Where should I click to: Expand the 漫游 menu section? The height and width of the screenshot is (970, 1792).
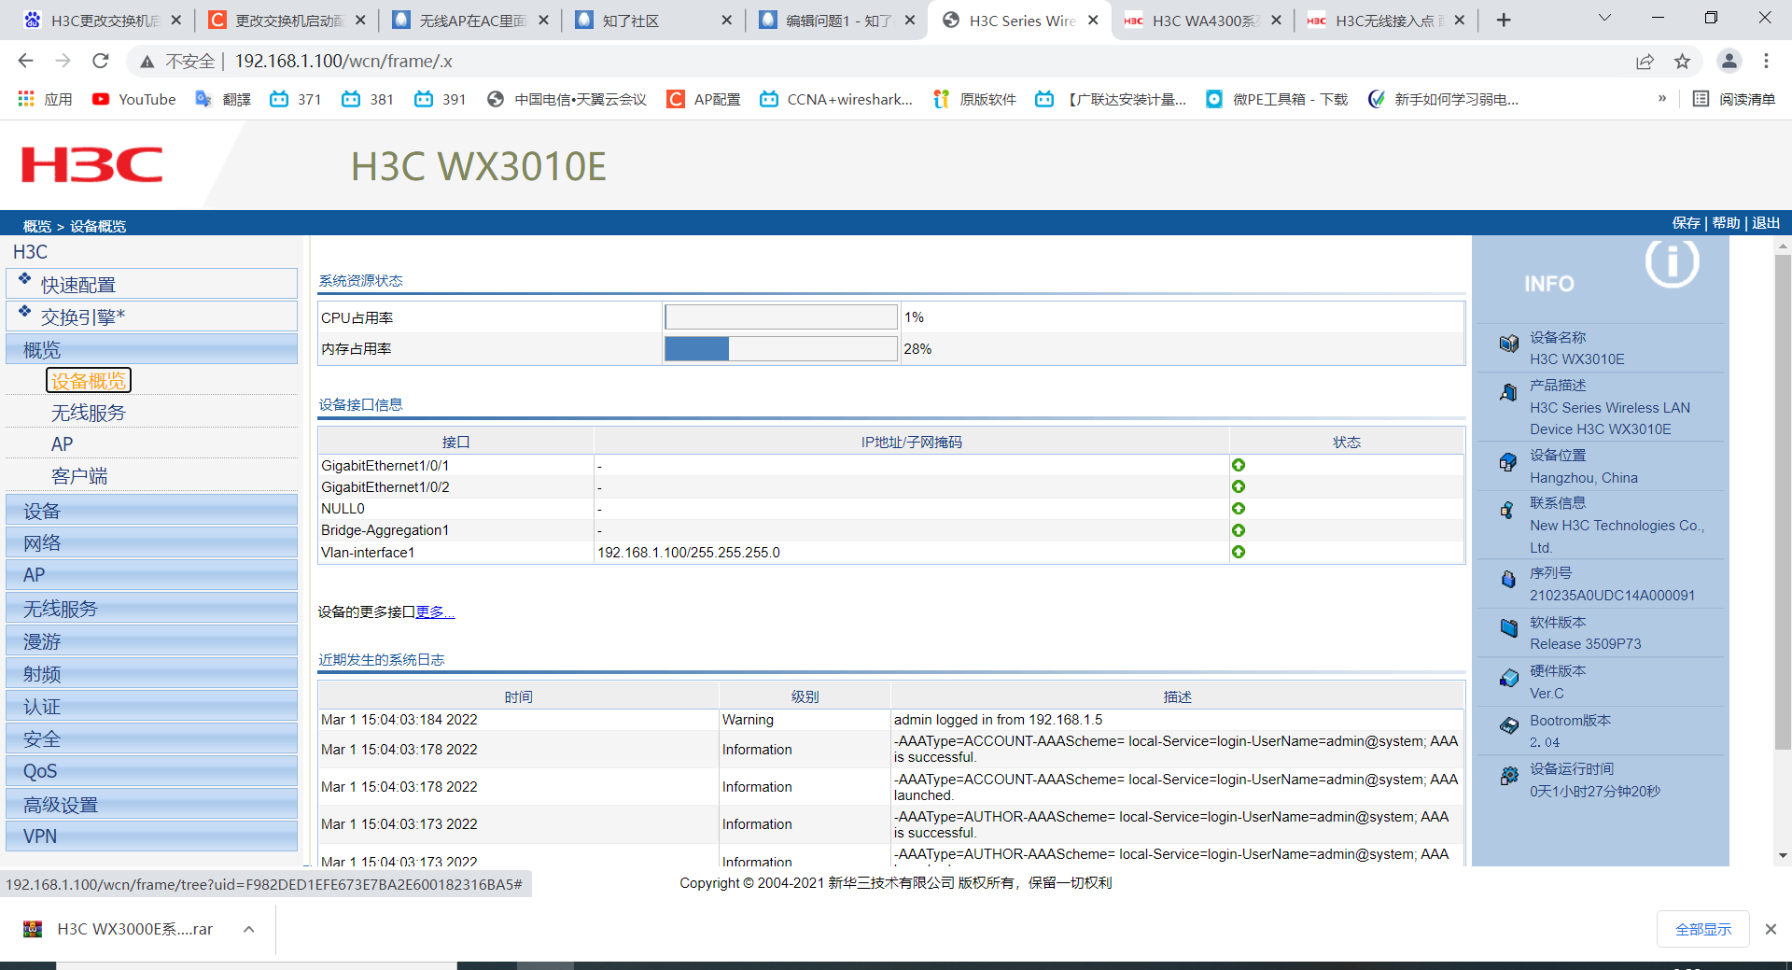151,640
